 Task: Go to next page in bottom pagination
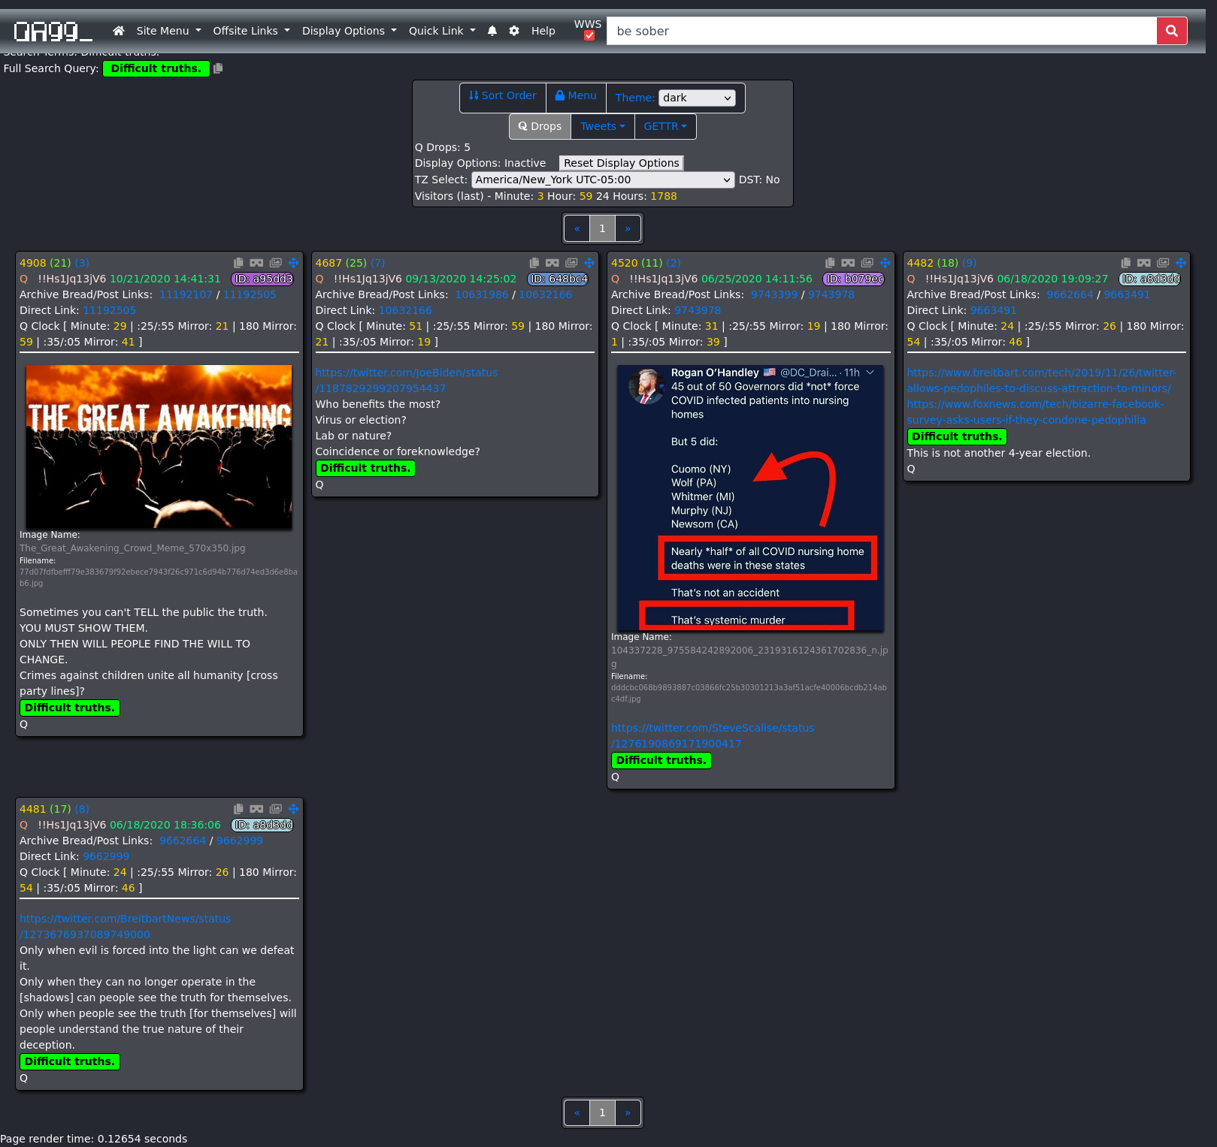[628, 1112]
